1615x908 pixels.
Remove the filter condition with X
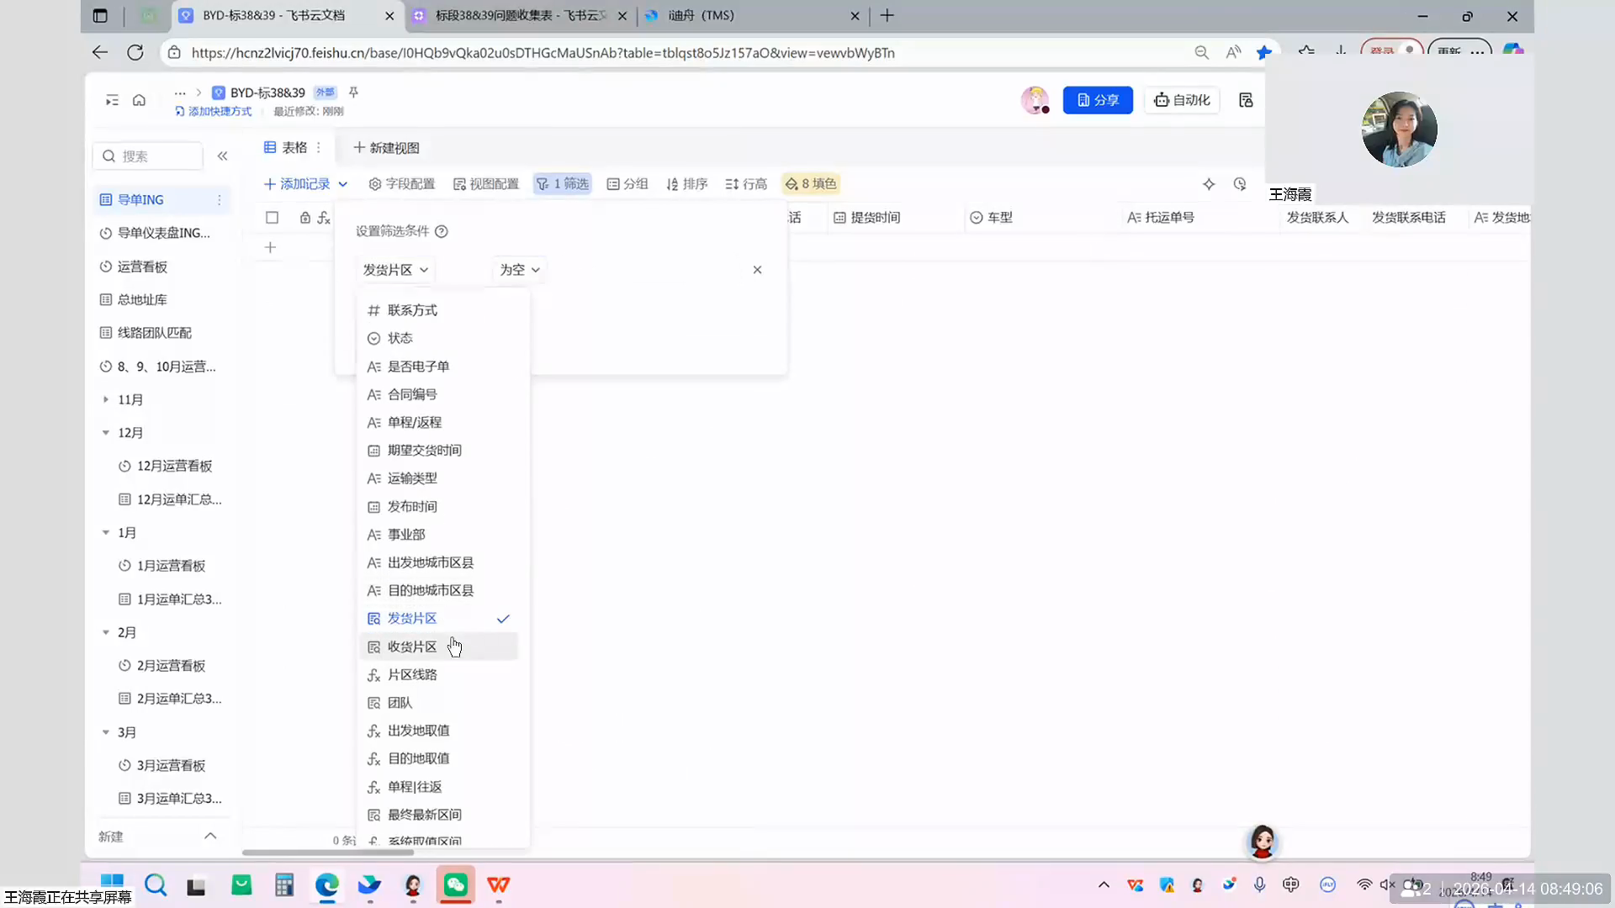point(757,270)
